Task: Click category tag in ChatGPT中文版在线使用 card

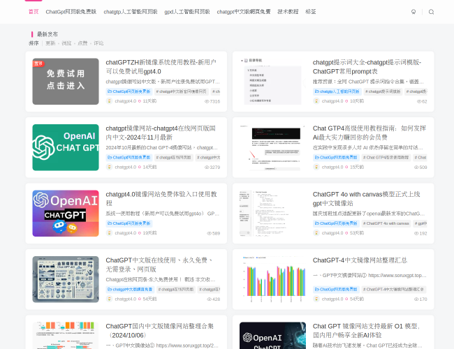Action: tap(130, 290)
